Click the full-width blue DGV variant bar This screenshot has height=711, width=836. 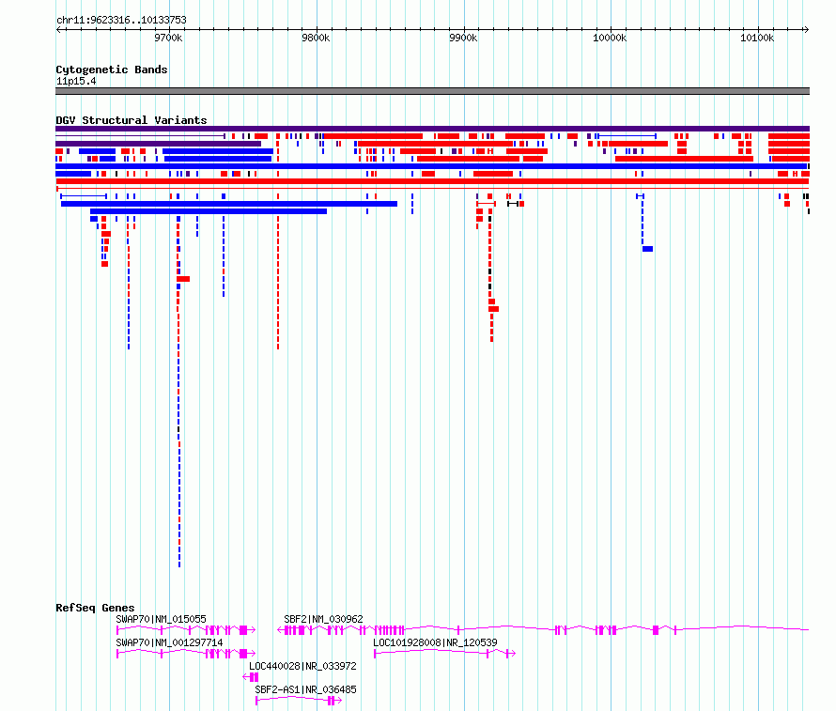[431, 166]
